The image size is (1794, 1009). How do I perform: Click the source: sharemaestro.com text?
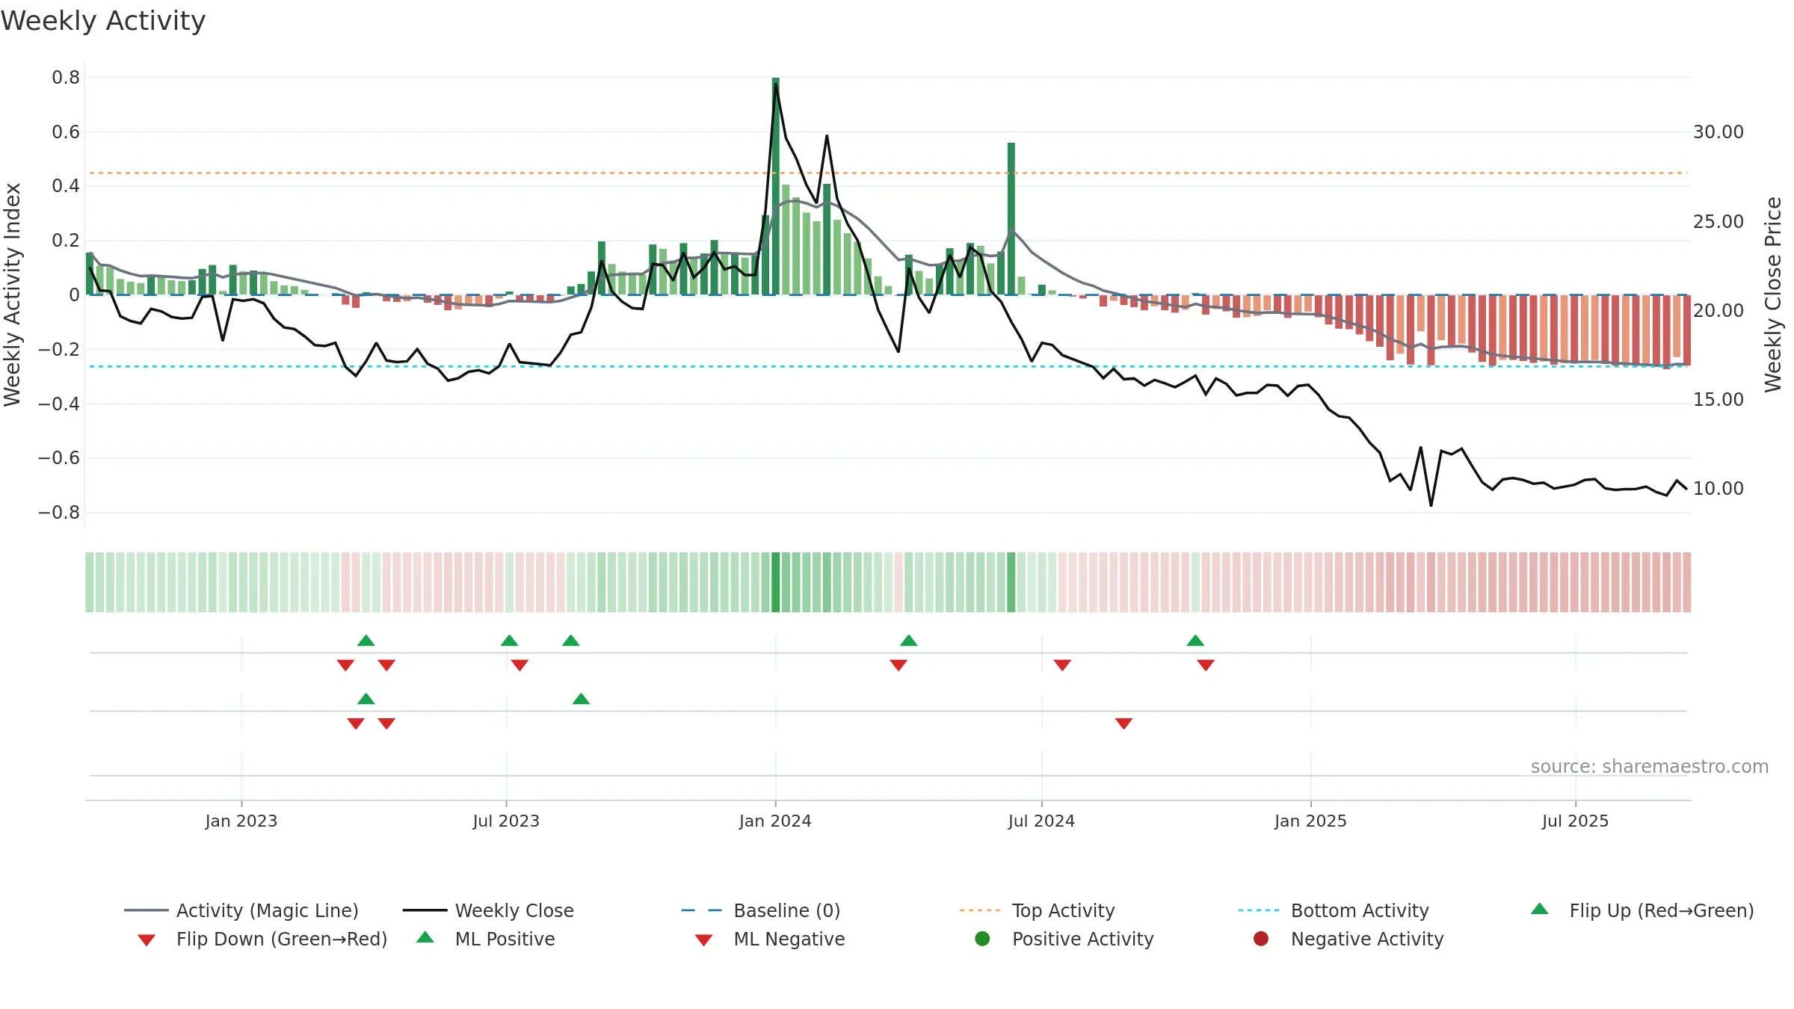pos(1650,766)
